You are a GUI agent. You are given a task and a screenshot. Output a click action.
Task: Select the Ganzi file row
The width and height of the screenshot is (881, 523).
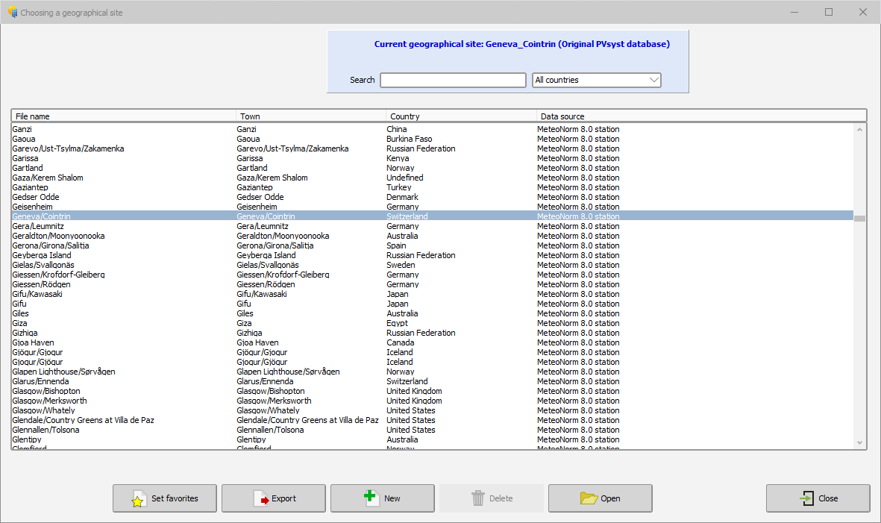433,129
